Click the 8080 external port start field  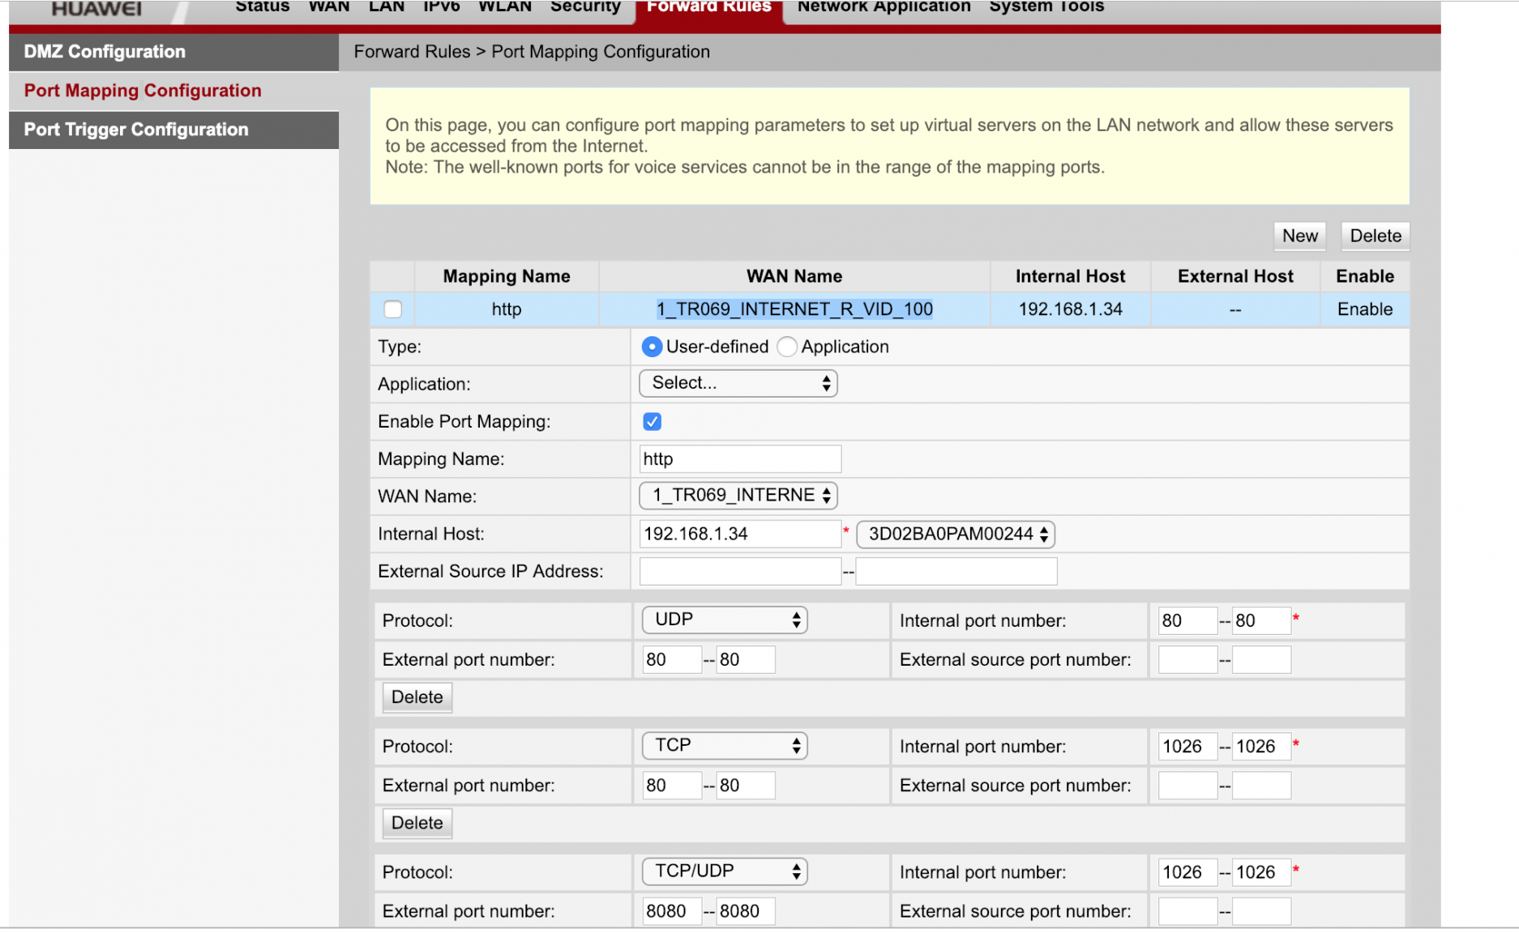pyautogui.click(x=672, y=911)
